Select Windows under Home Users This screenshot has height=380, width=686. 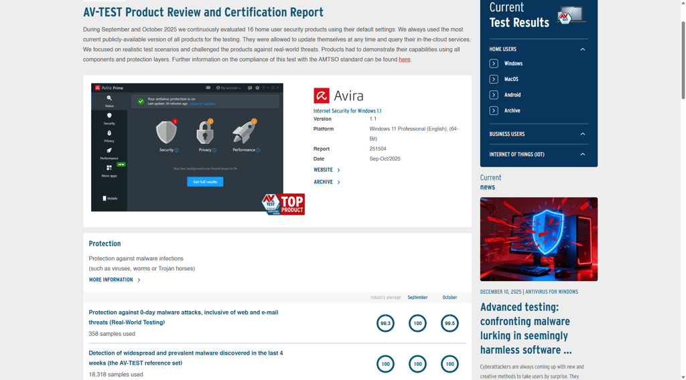pos(513,64)
